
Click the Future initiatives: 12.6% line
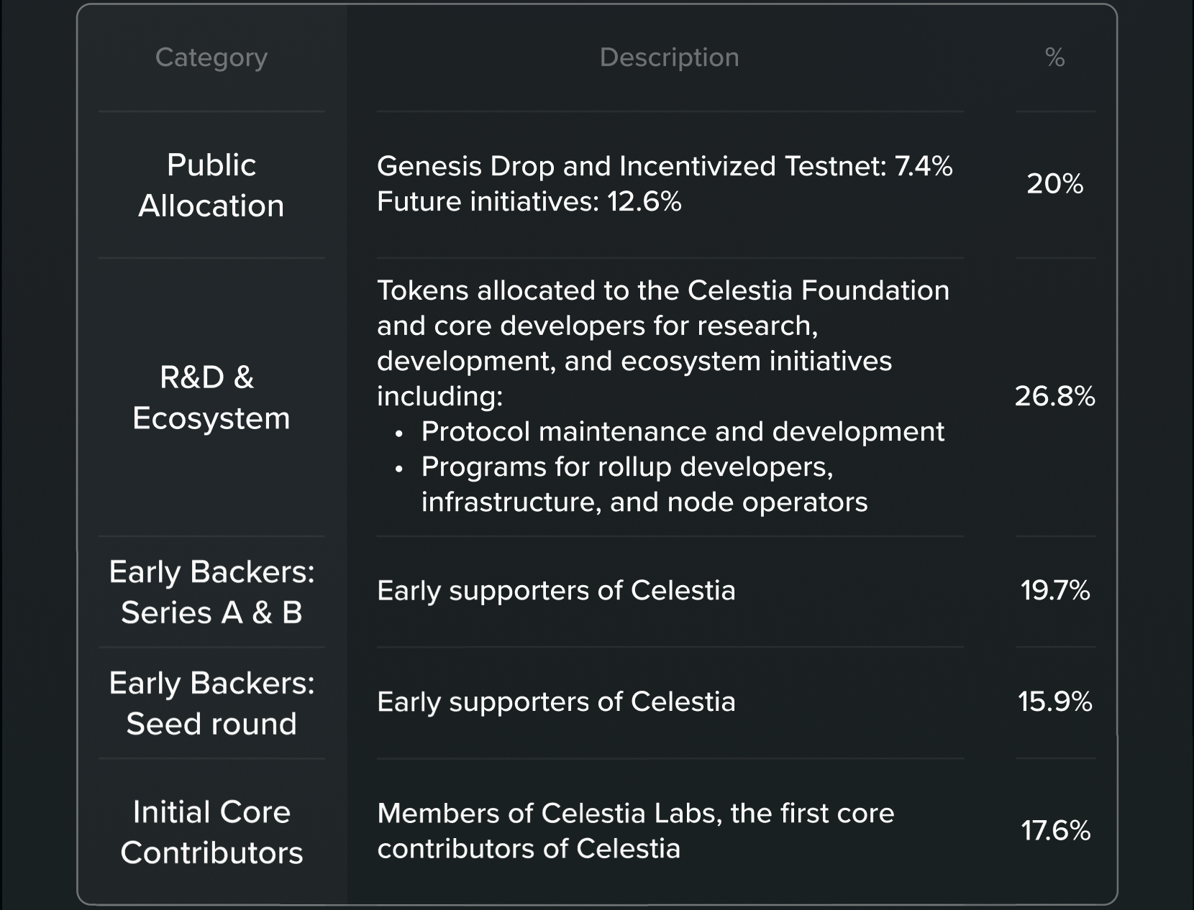click(x=529, y=202)
